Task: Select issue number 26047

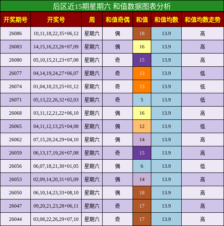Action: click(x=15, y=206)
